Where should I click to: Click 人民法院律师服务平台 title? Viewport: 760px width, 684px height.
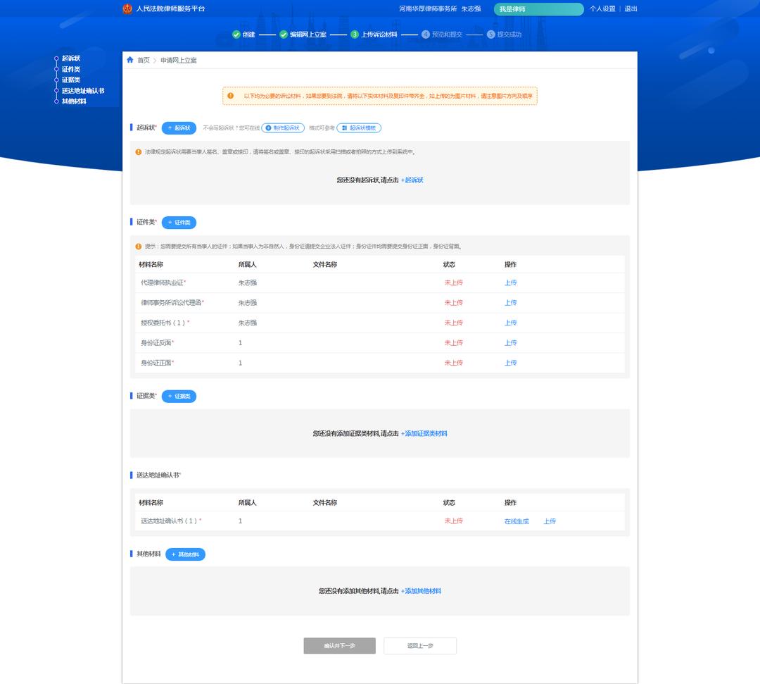(x=170, y=8)
